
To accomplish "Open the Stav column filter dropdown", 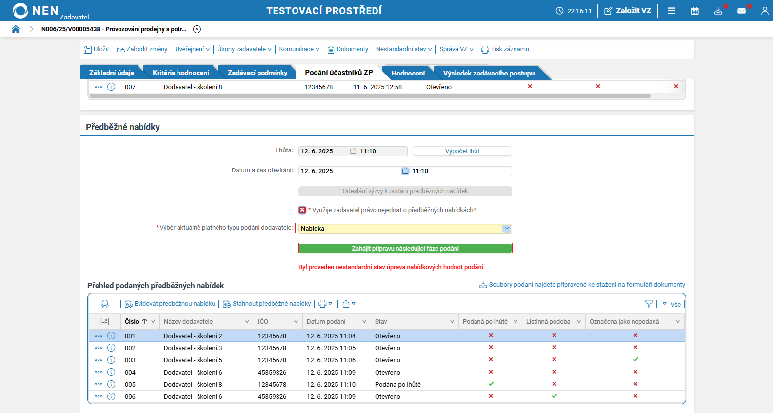I will point(452,321).
